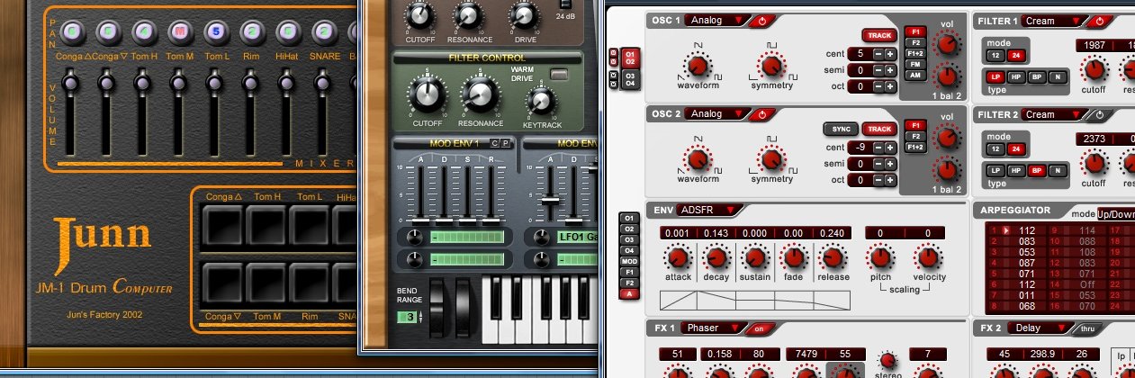1135x378 pixels.
Task: Click the Filter Control cutoff knob
Action: click(427, 95)
